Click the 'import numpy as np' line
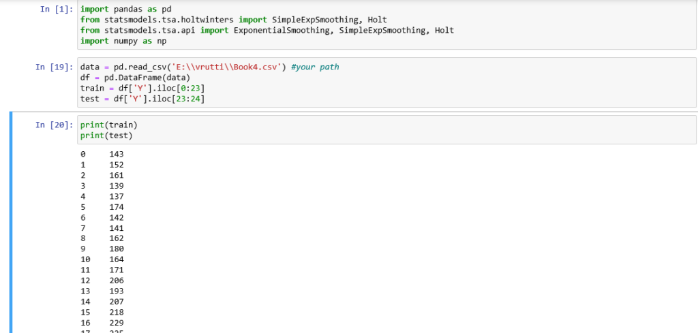 click(x=123, y=41)
